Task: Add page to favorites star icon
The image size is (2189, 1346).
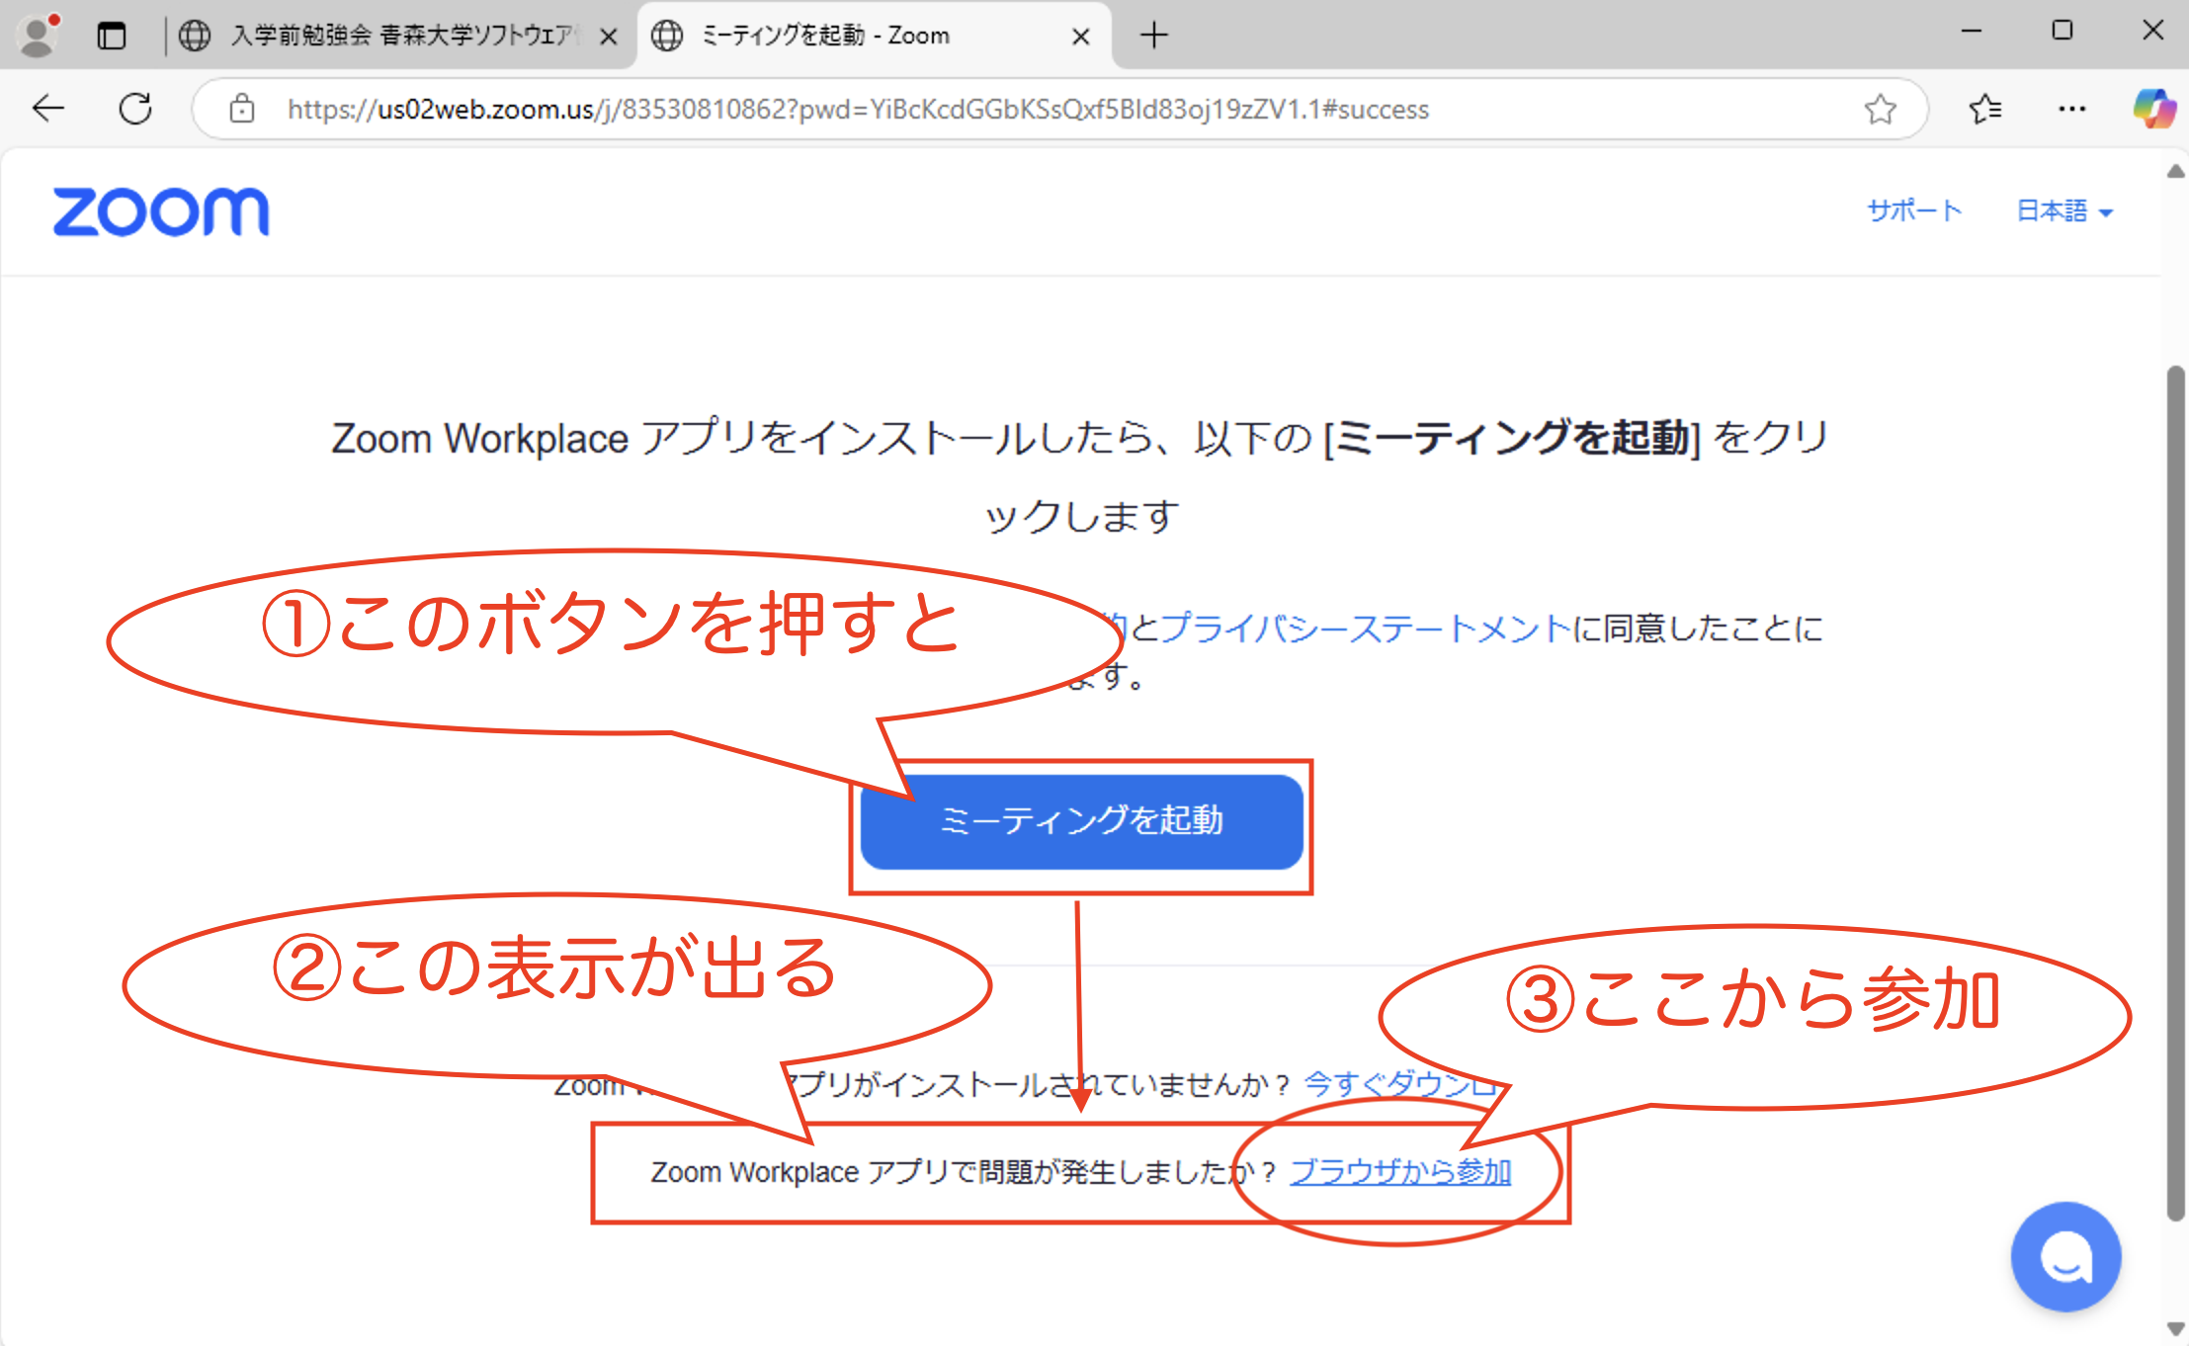Action: coord(1880,108)
